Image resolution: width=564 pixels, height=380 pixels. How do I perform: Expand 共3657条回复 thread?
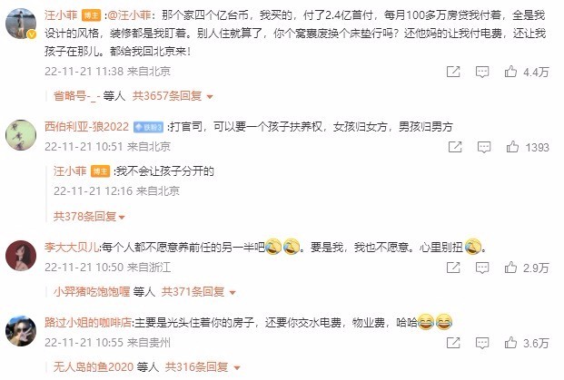tap(173, 96)
